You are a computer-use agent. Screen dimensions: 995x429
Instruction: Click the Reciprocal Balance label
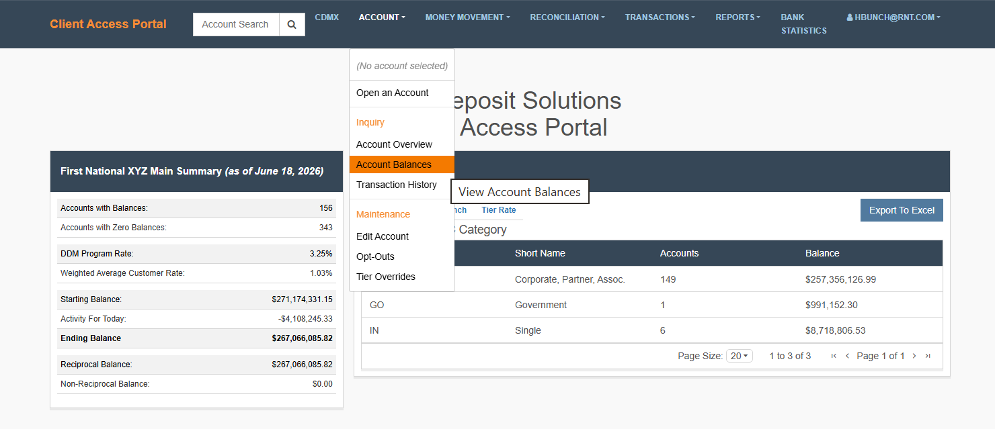point(96,365)
